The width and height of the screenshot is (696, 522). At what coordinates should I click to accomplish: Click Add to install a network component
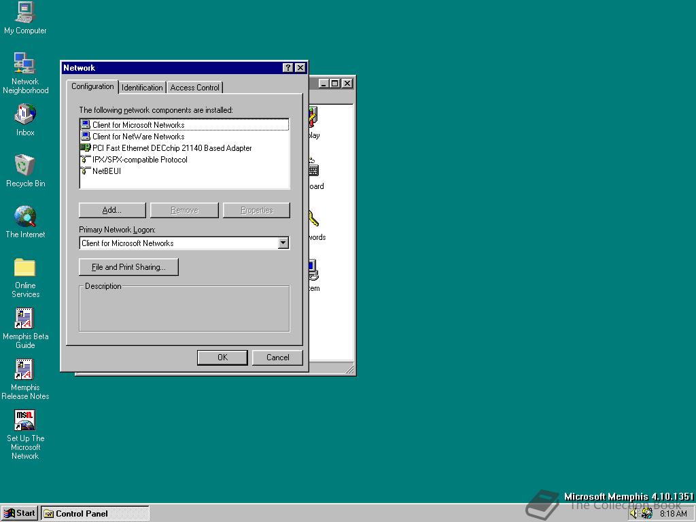[x=111, y=209]
